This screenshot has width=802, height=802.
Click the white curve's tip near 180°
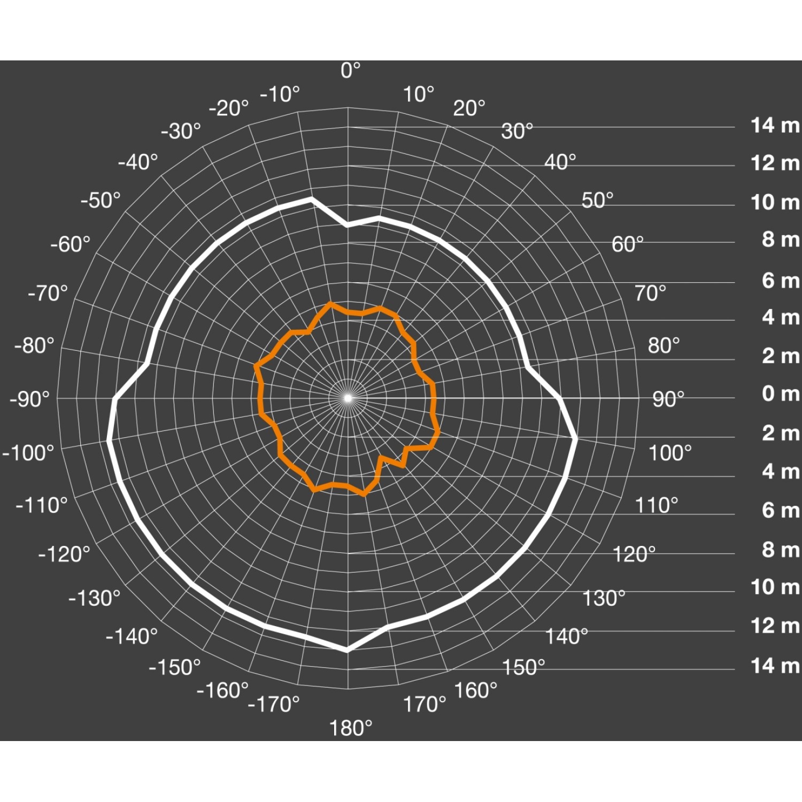[x=347, y=650]
